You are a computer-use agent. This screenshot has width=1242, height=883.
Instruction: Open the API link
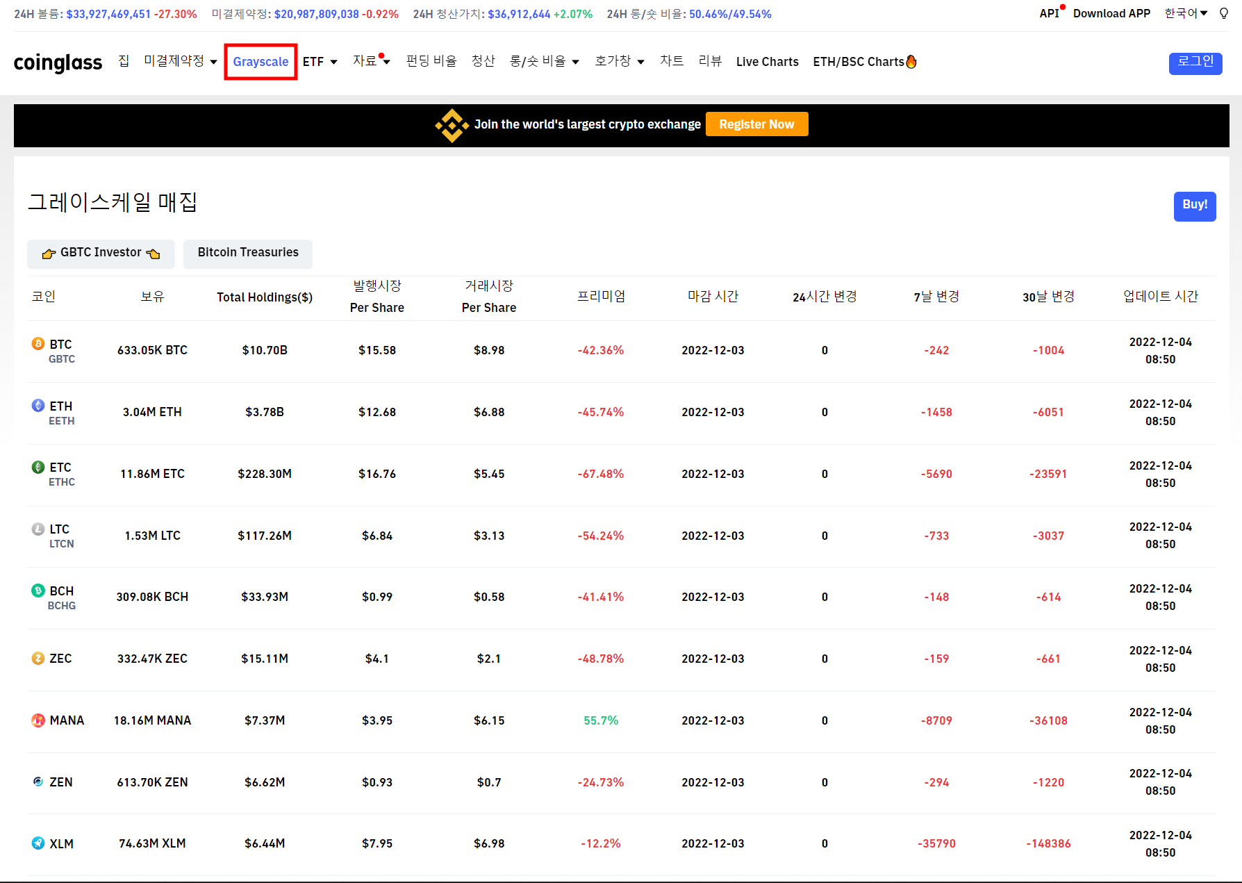tap(1049, 13)
